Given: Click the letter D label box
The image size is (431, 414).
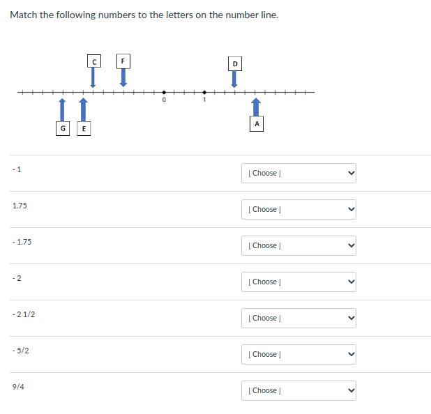Looking at the screenshot, I should pyautogui.click(x=235, y=64).
